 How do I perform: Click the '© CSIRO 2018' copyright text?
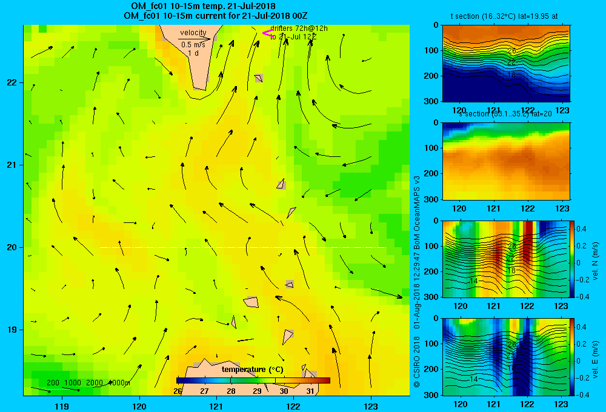tap(417, 361)
